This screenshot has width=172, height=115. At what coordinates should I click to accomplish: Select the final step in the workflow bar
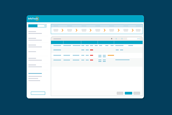tap(138, 30)
